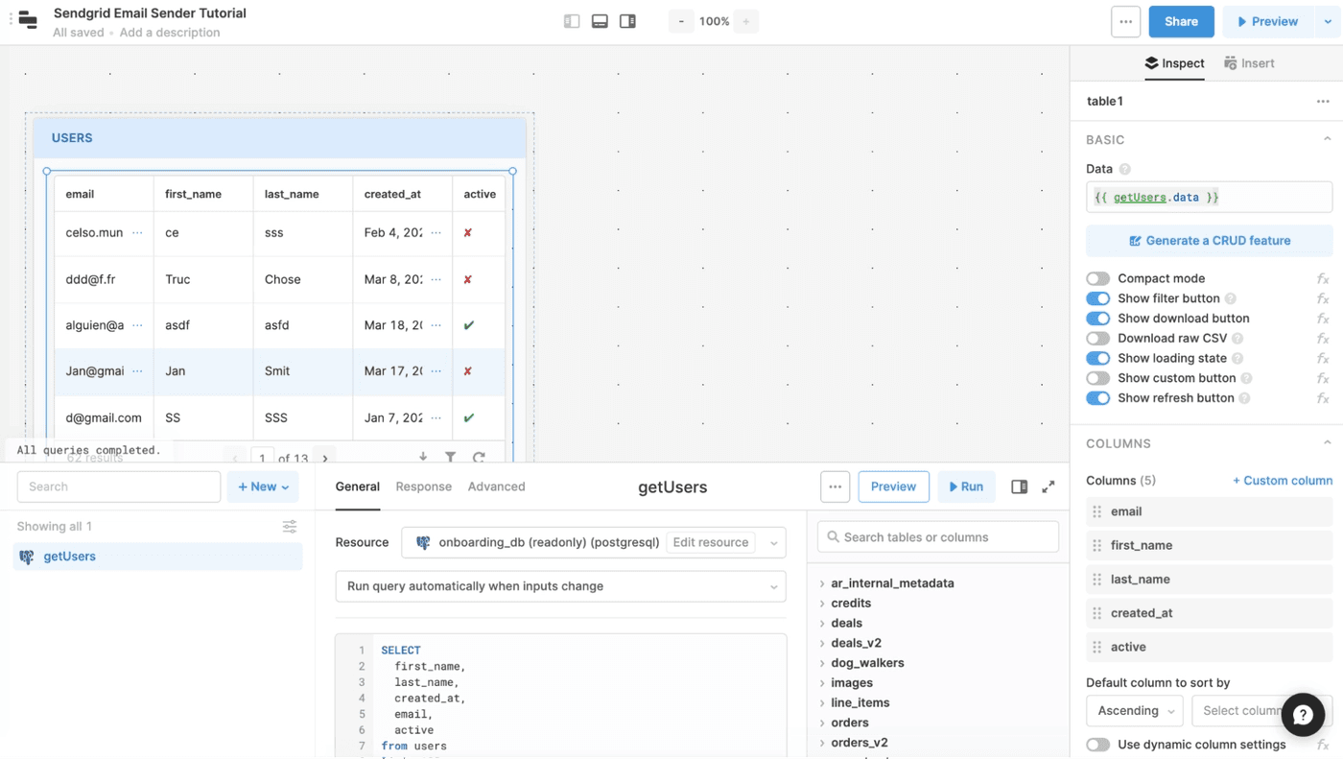Toggle the right inspector panel
The image size is (1343, 759).
[x=628, y=20]
